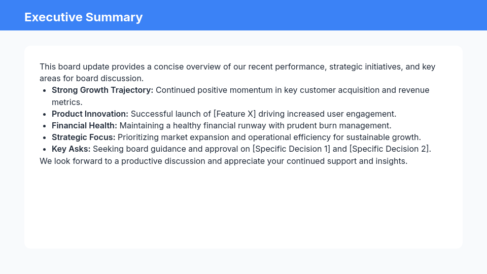Click the blue header bar's empty right side
Viewport: 487px width, 274px height.
[355, 15]
